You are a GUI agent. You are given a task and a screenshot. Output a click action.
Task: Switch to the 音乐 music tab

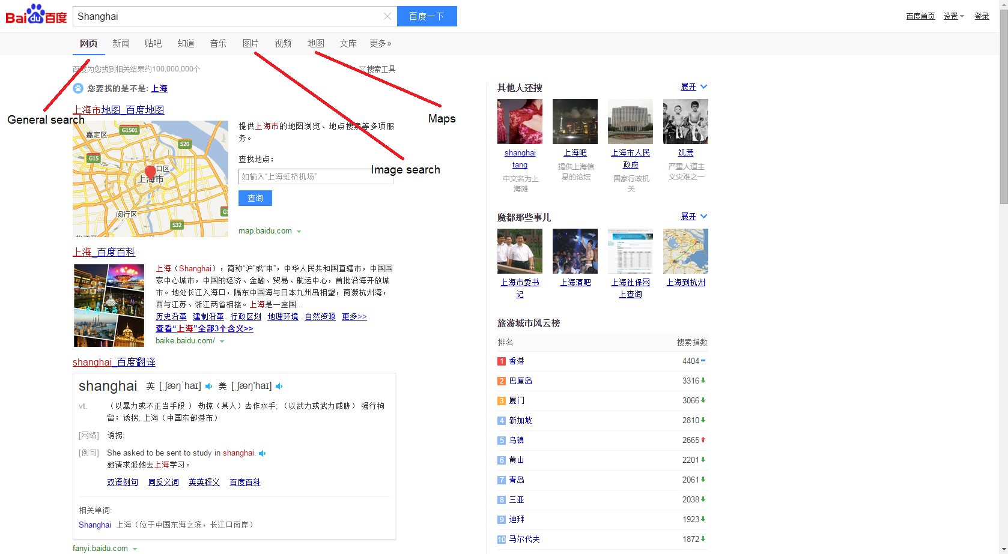pos(218,43)
